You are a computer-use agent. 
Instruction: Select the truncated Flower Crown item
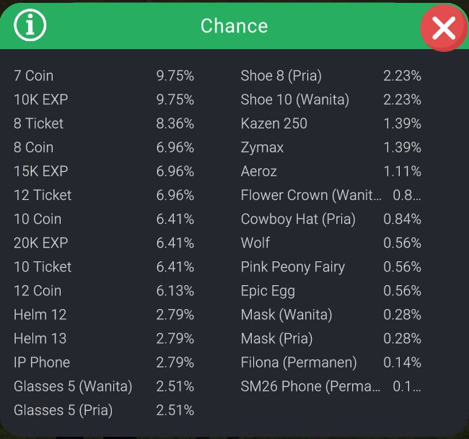310,195
